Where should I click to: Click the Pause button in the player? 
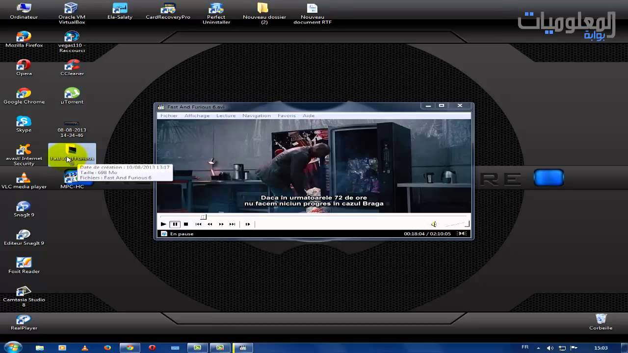[x=175, y=224]
